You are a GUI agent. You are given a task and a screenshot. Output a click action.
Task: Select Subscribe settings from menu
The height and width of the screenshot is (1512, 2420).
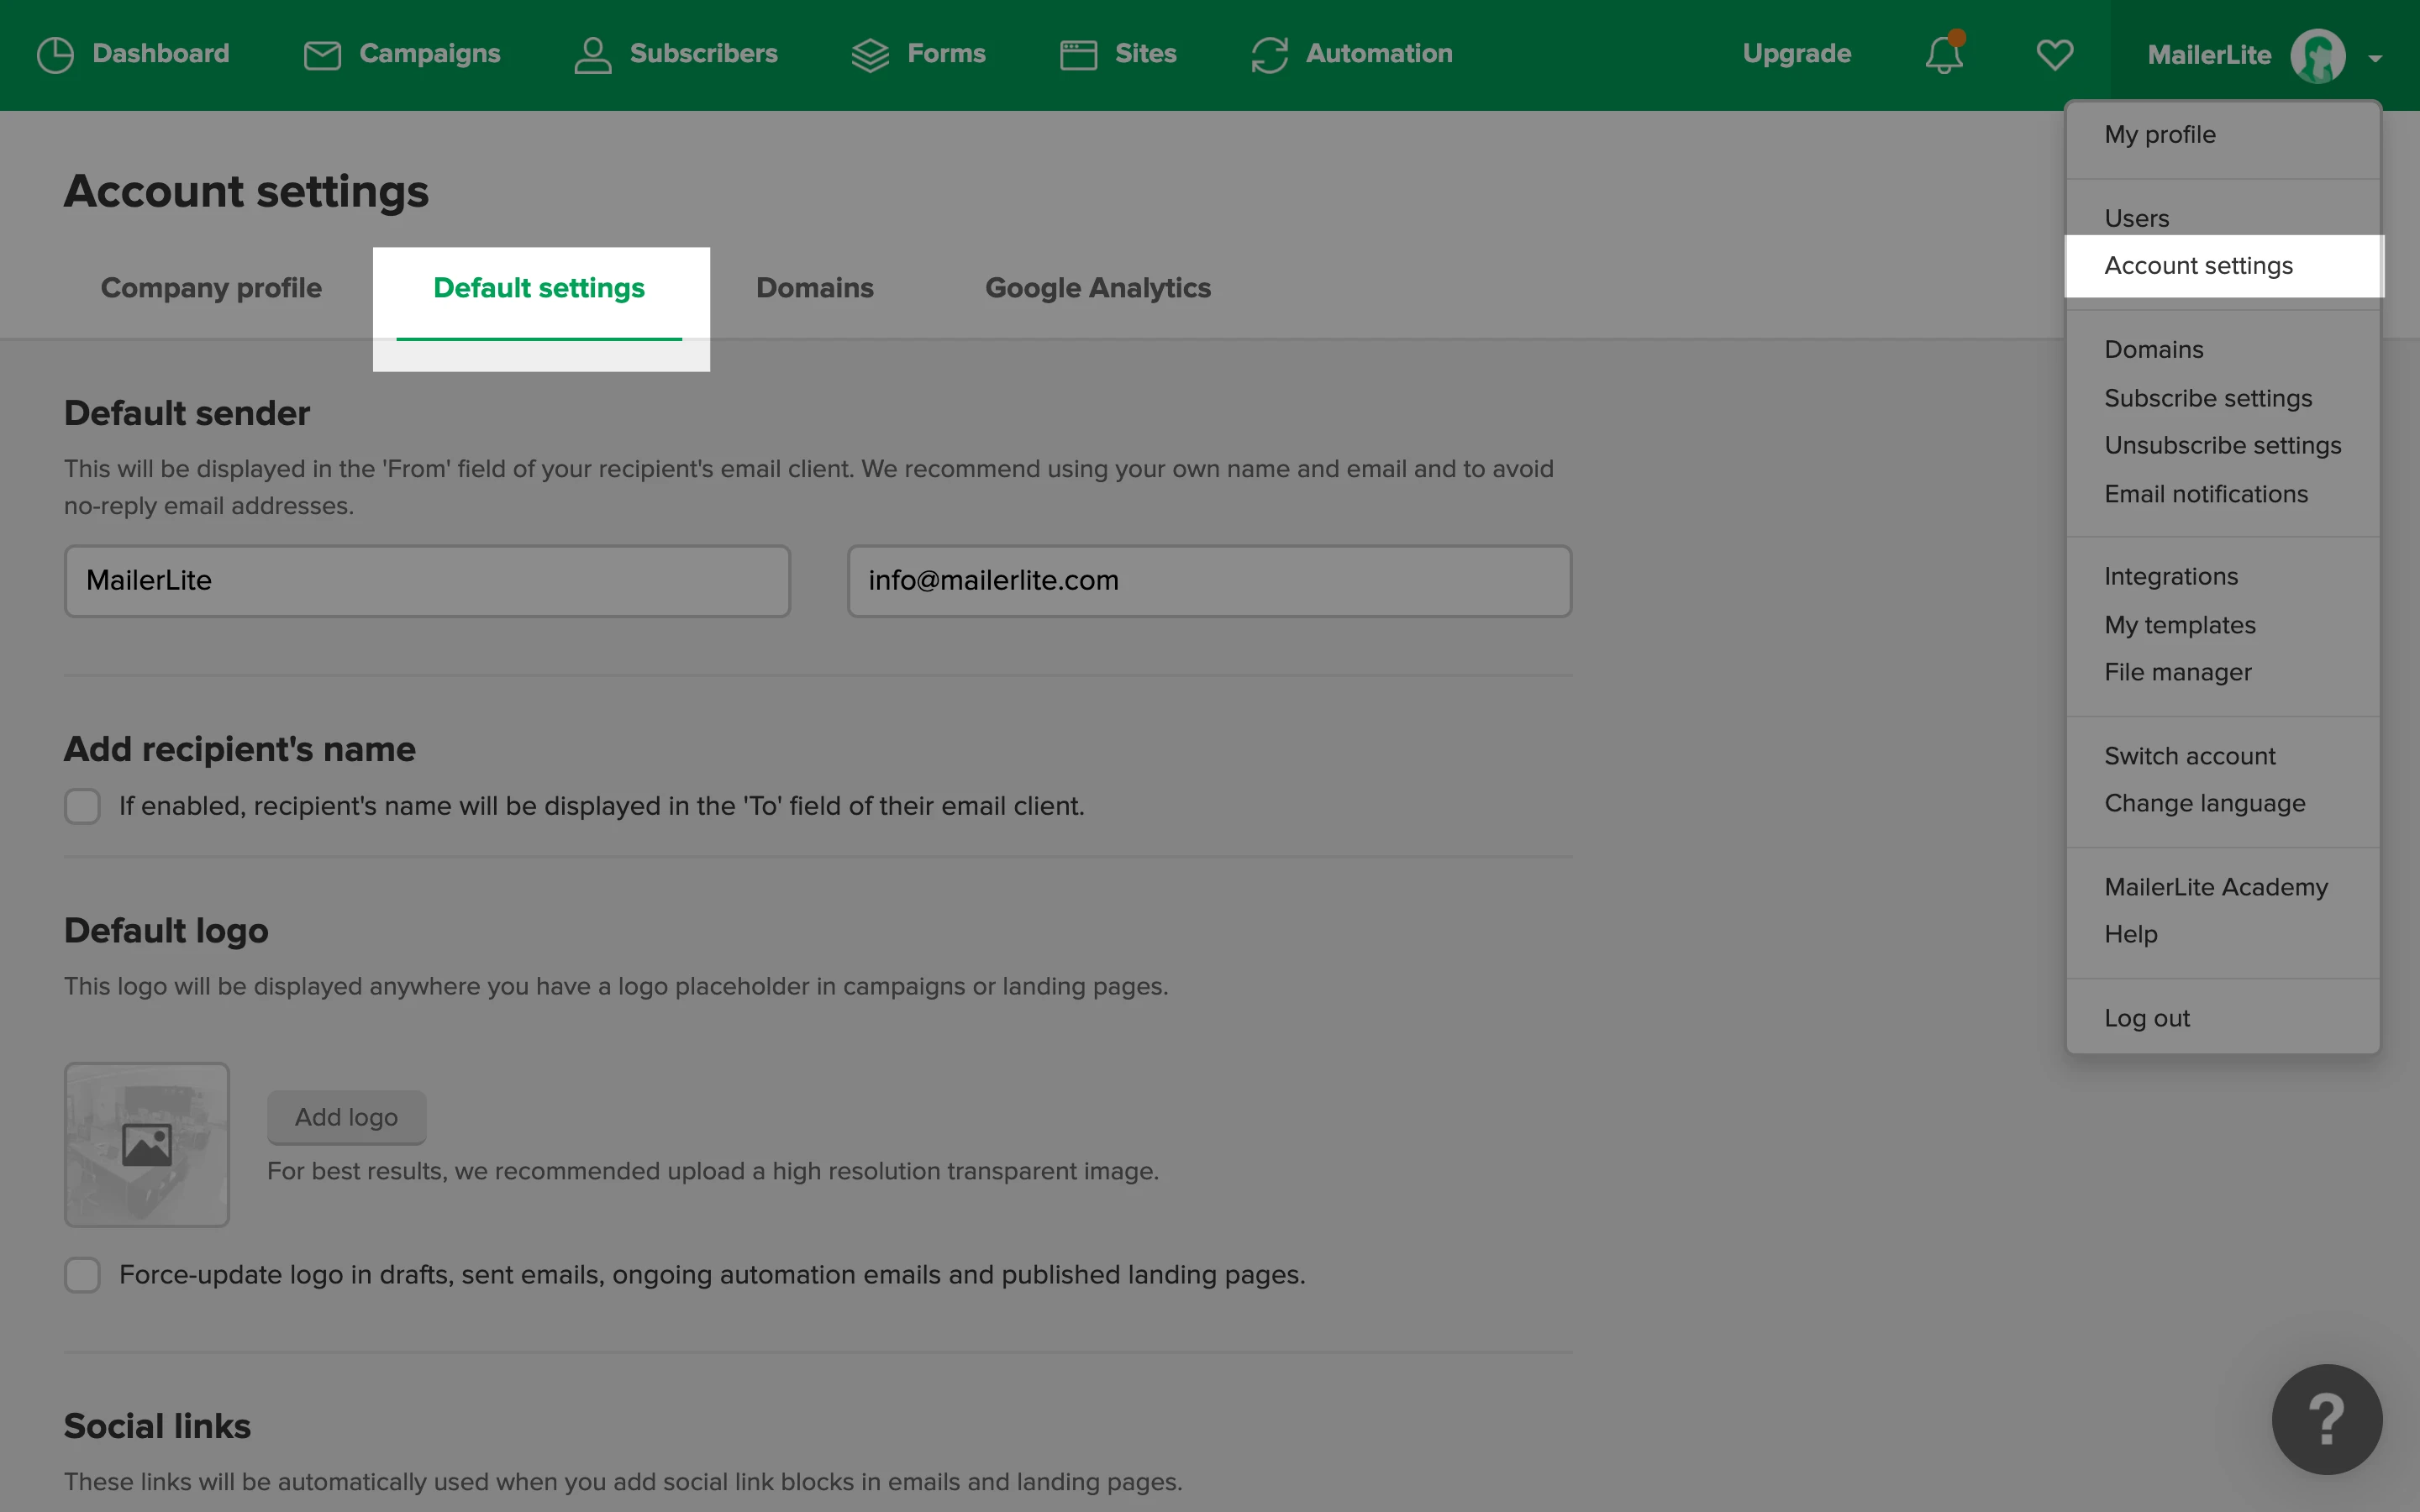(x=2207, y=398)
